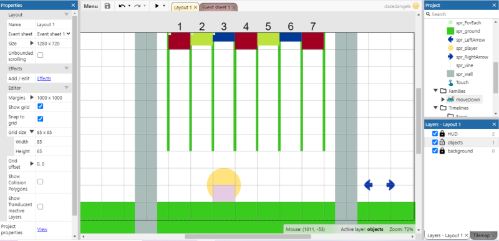The image size is (499, 241).
Task: Click the Redo arrow icon
Action: point(137,6)
